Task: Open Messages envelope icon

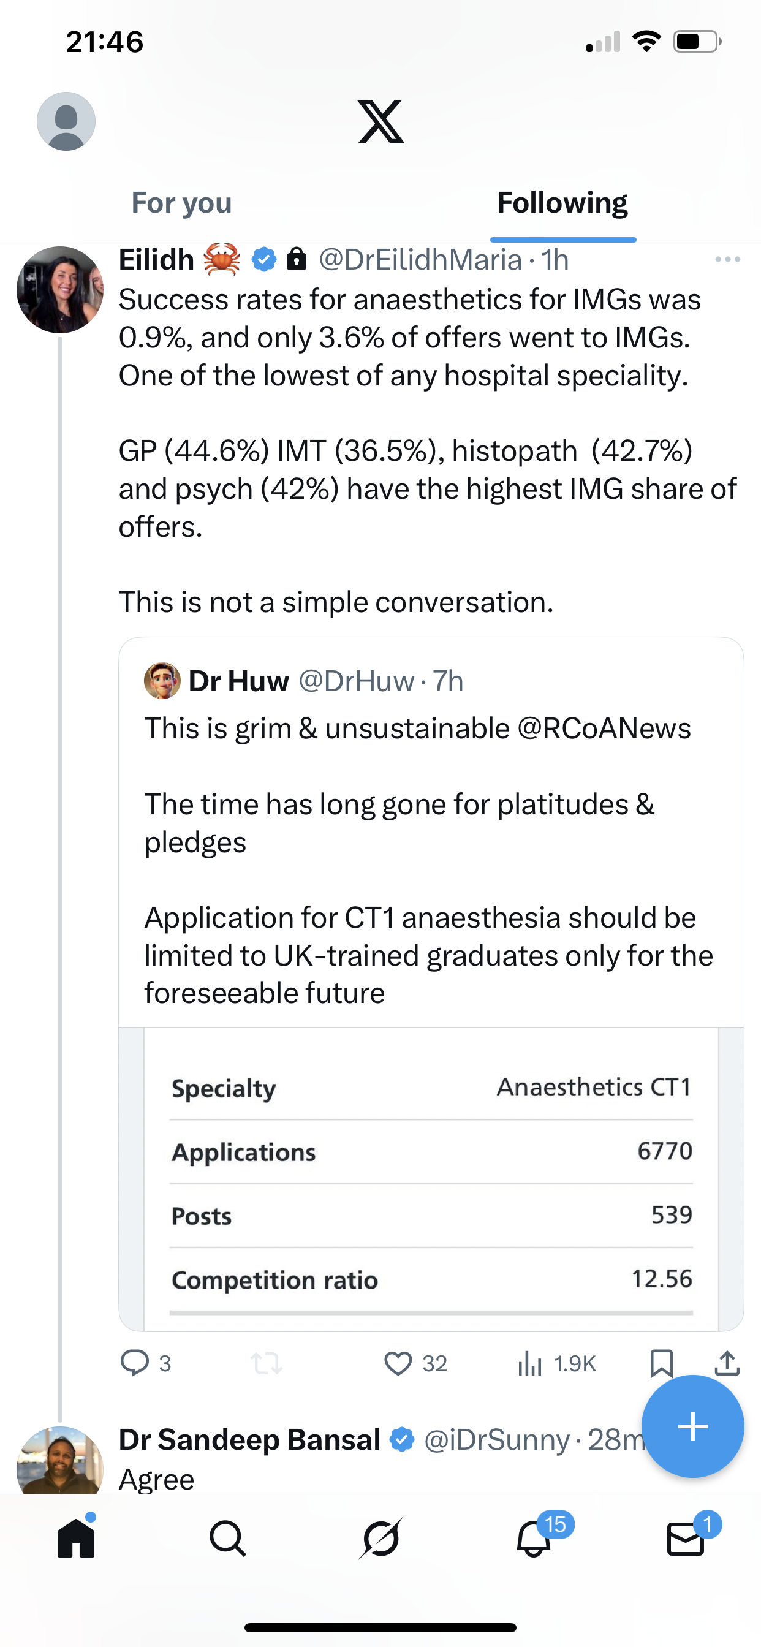Action: (686, 1539)
